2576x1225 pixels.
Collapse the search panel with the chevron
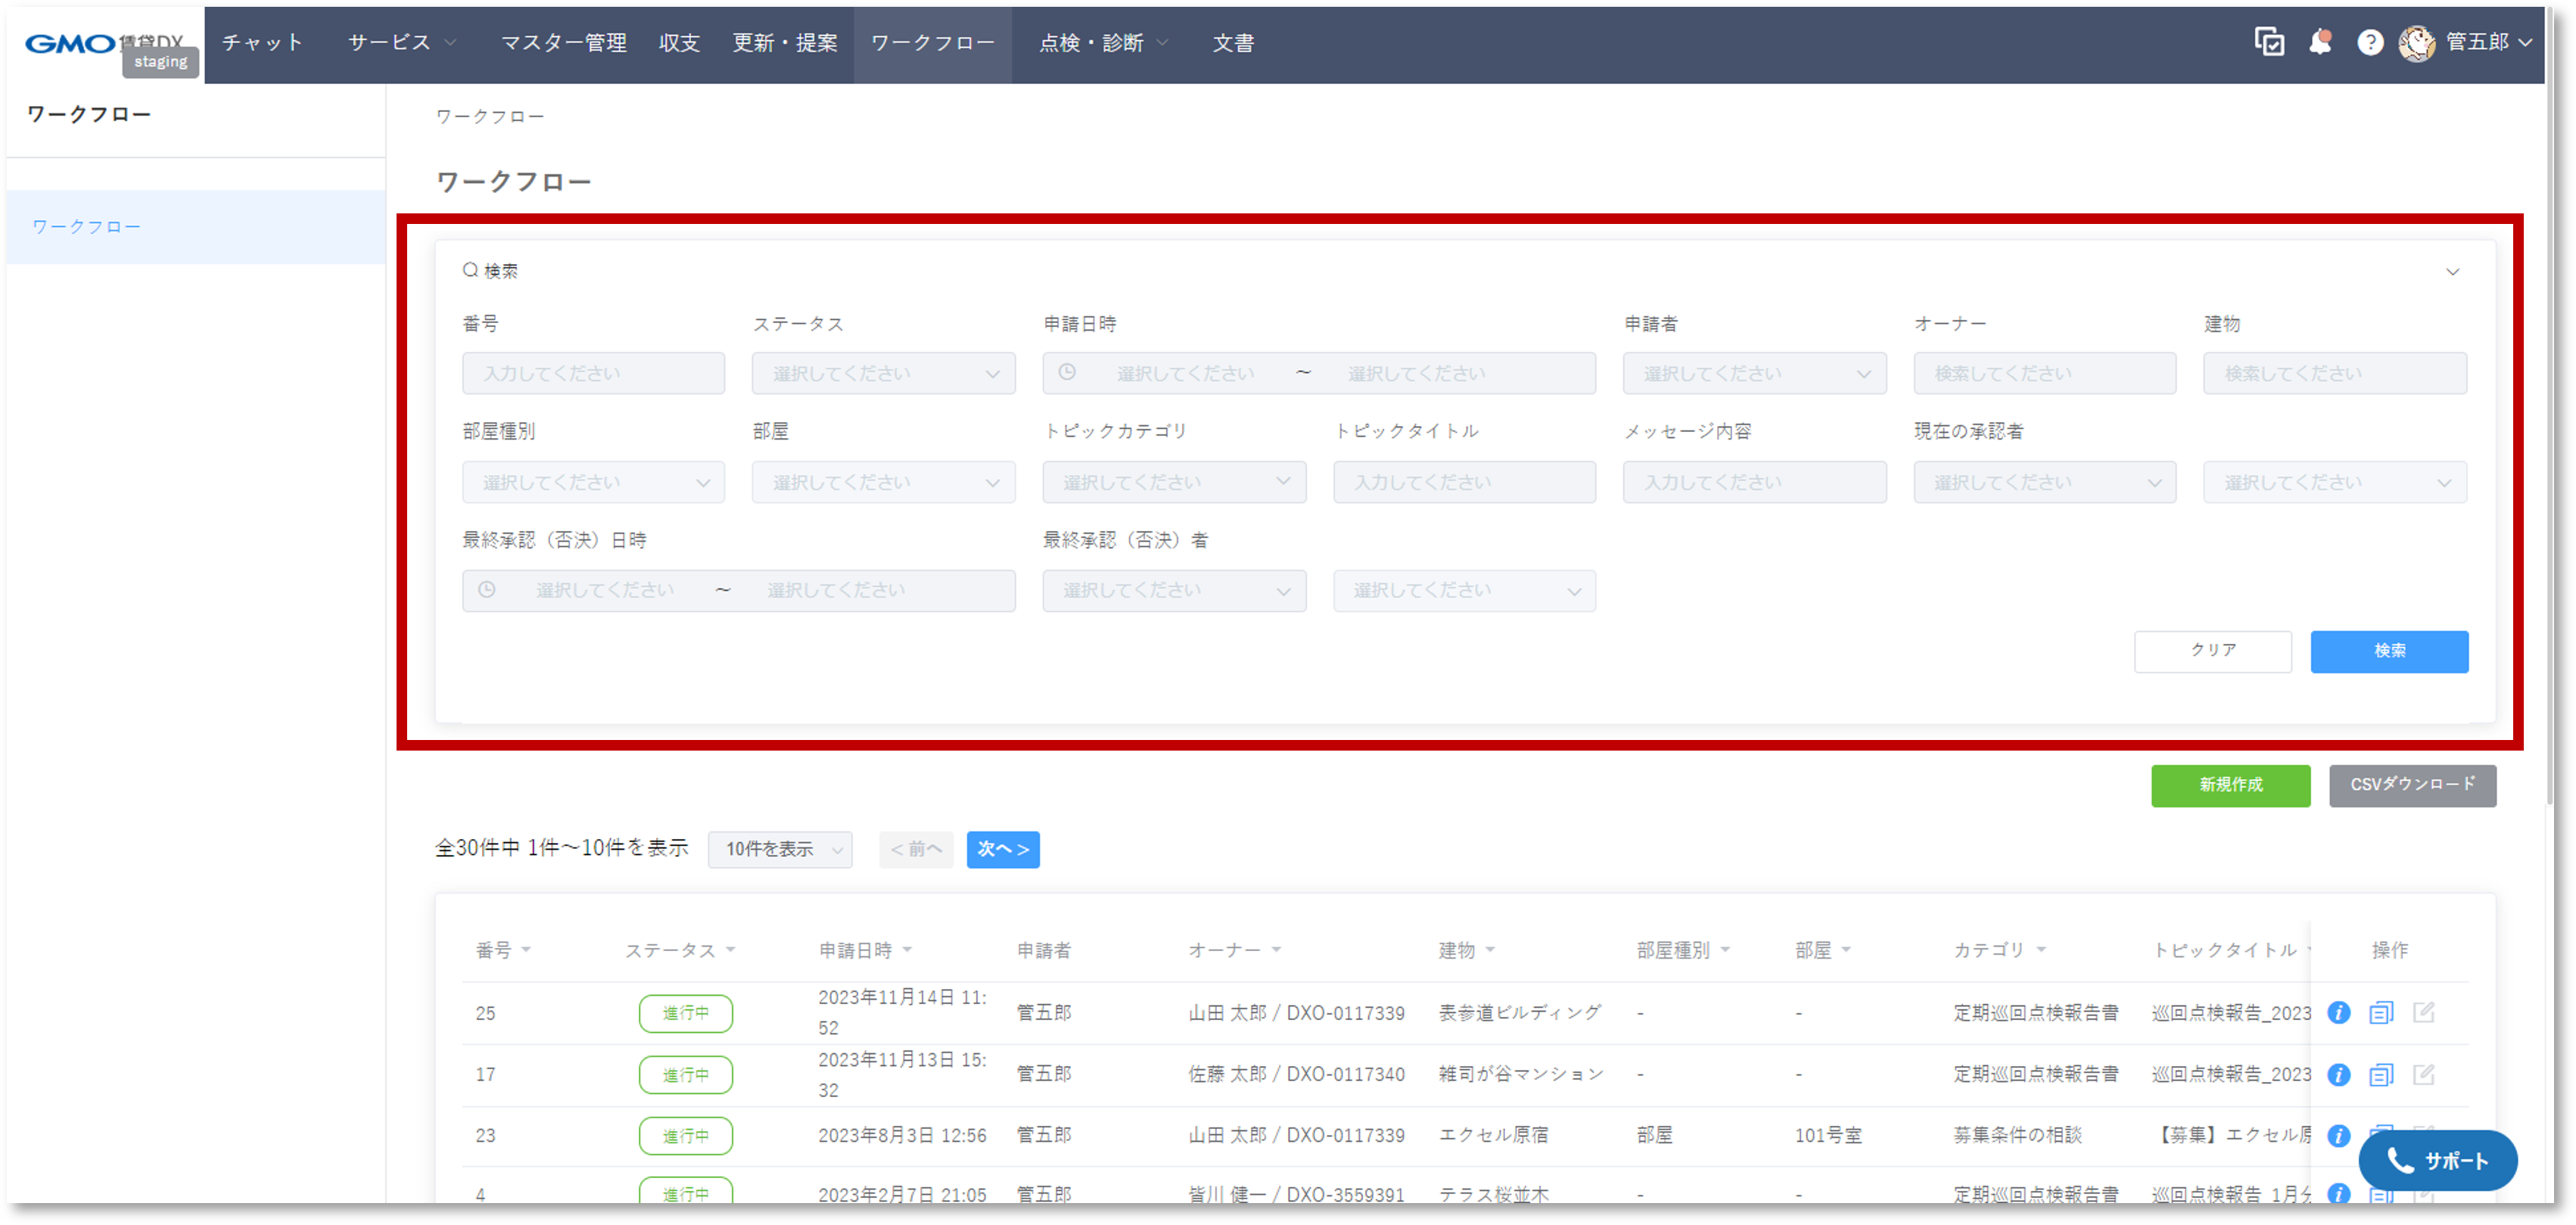click(x=2452, y=271)
